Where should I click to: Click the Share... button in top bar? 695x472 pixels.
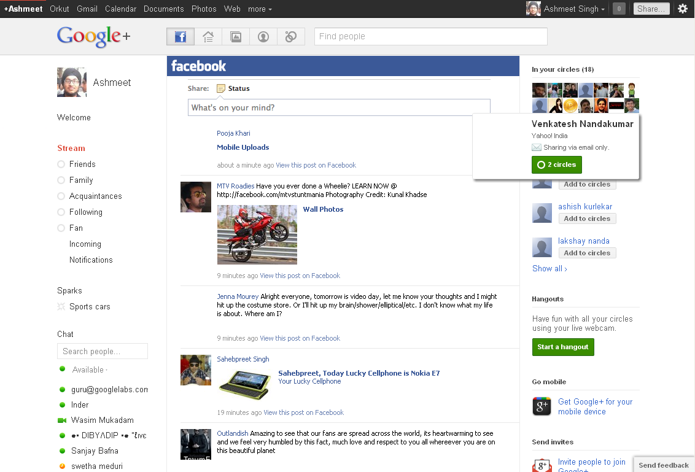651,9
